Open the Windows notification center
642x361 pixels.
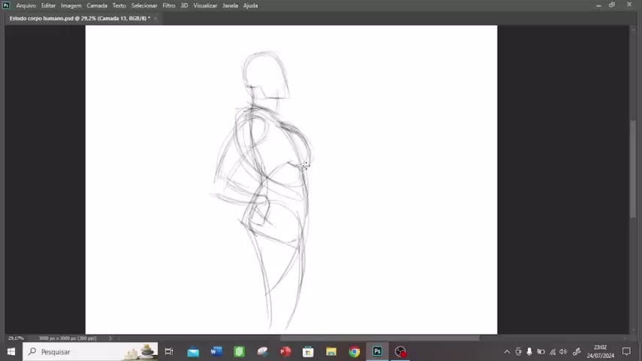(626, 351)
